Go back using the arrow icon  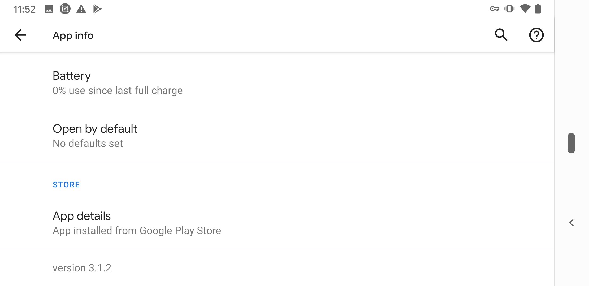[20, 35]
